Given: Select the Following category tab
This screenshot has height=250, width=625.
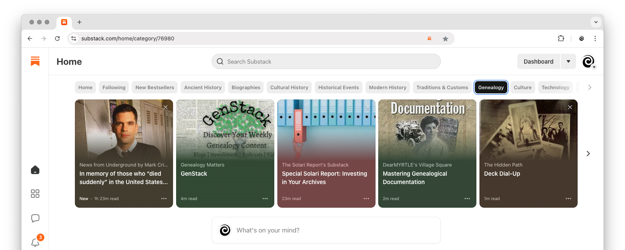Looking at the screenshot, I should tap(114, 87).
